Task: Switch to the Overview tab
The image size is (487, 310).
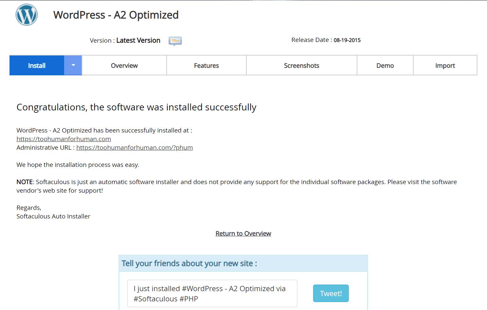Action: click(x=124, y=65)
